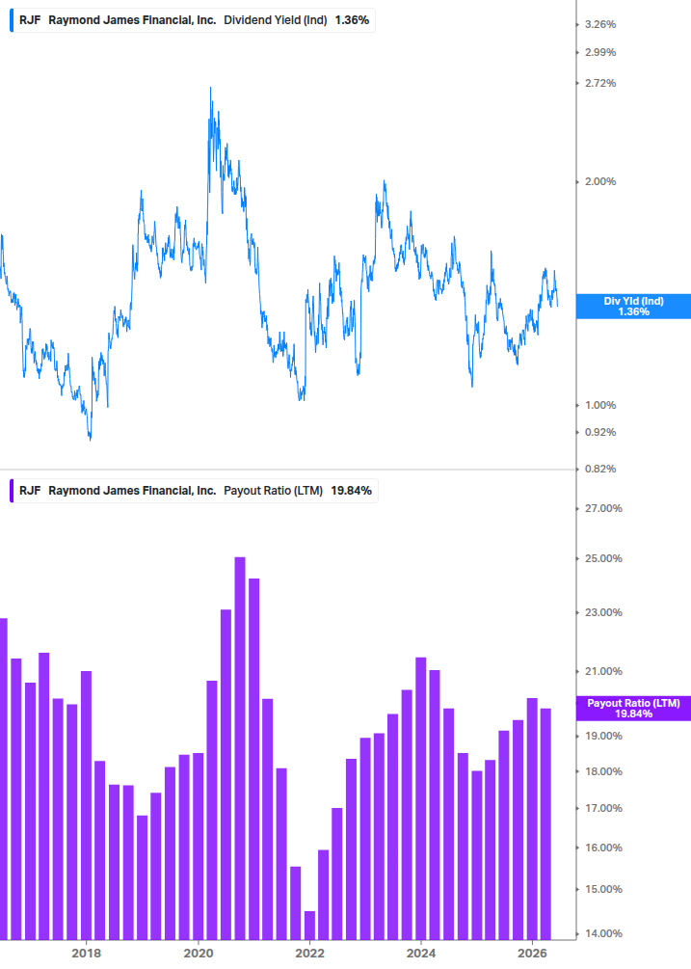Click the 2024 x-axis label
The width and height of the screenshot is (691, 969).
tap(421, 953)
